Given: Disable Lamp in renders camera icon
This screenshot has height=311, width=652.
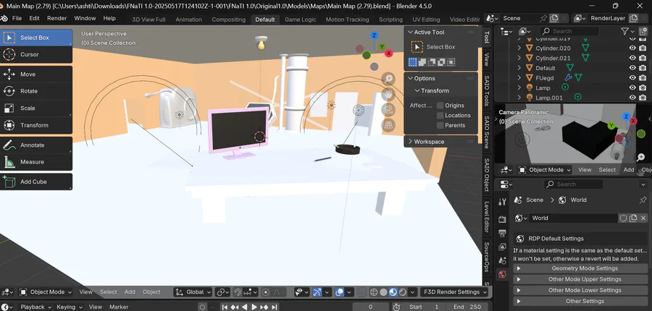Looking at the screenshot, I should (x=643, y=88).
